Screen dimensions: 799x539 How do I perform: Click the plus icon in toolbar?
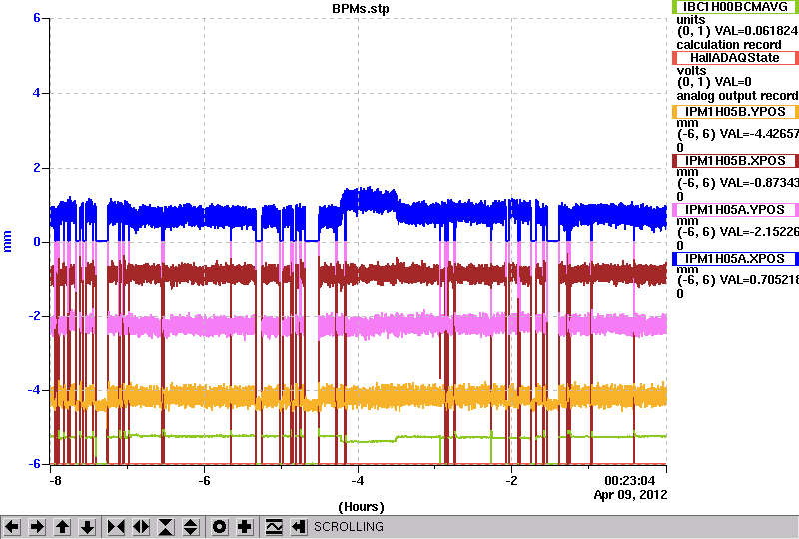(245, 527)
